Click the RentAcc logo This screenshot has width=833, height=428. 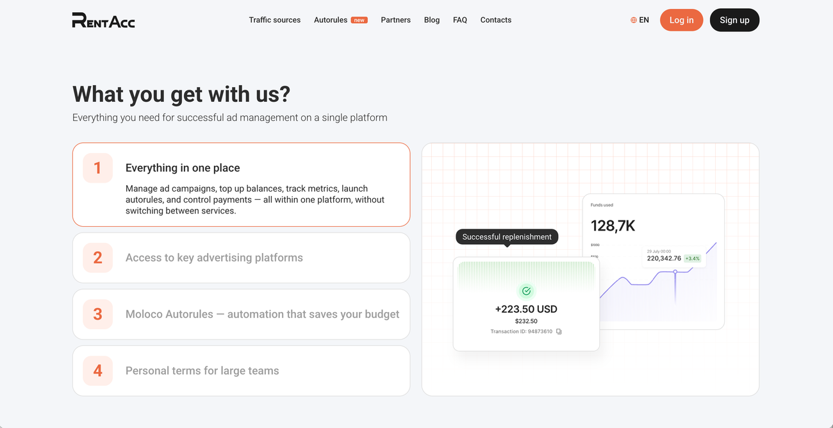pos(103,20)
